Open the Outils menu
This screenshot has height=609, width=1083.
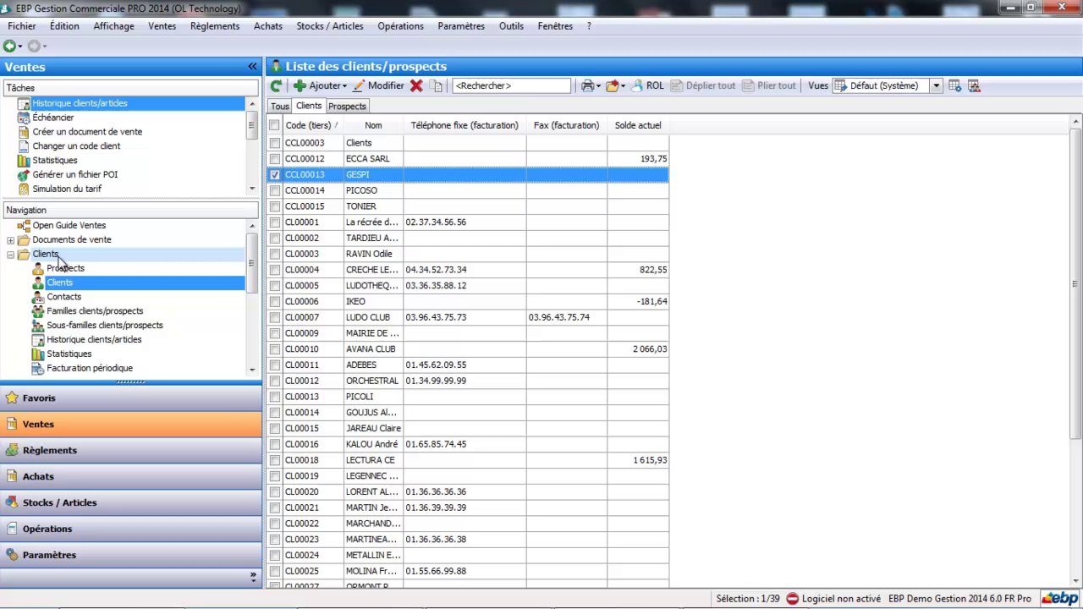(x=511, y=26)
